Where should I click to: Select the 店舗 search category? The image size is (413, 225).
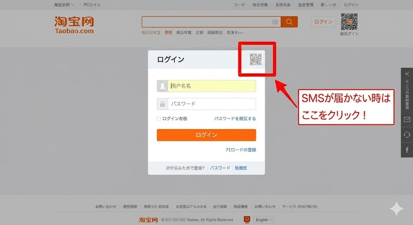coord(199,33)
